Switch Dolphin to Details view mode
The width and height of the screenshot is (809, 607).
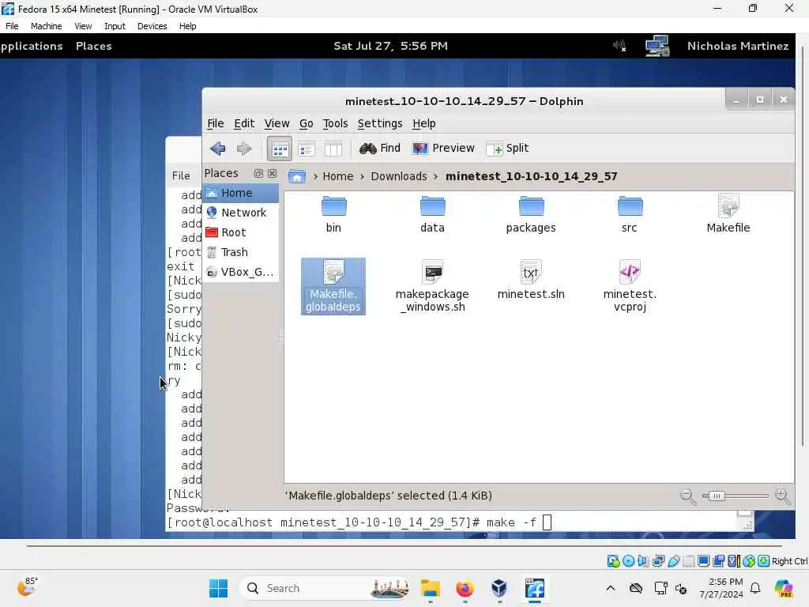pos(307,149)
